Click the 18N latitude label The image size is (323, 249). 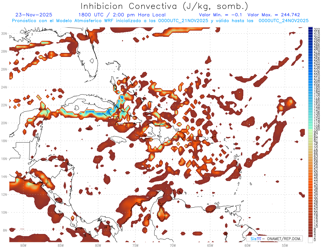click(x=4, y=141)
